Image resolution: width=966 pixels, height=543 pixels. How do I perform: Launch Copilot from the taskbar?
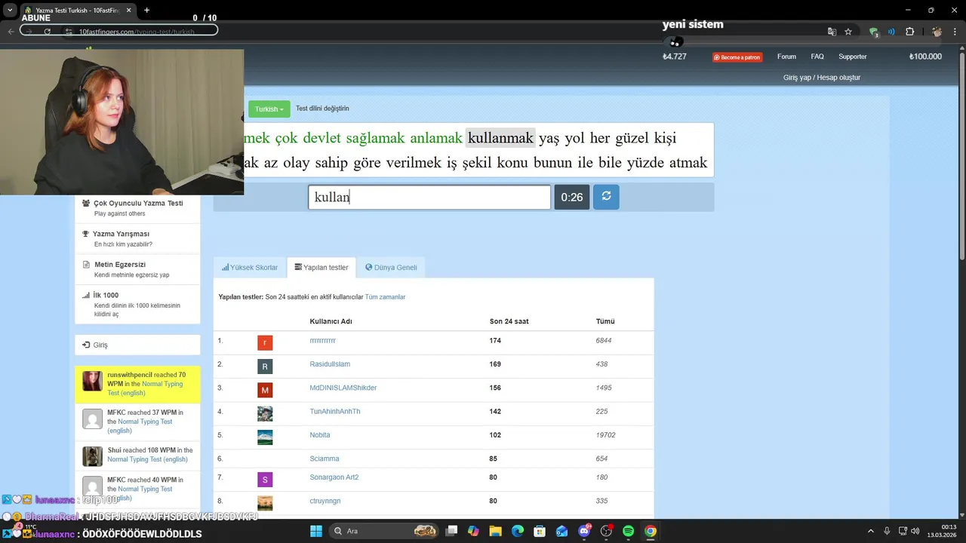point(473,531)
